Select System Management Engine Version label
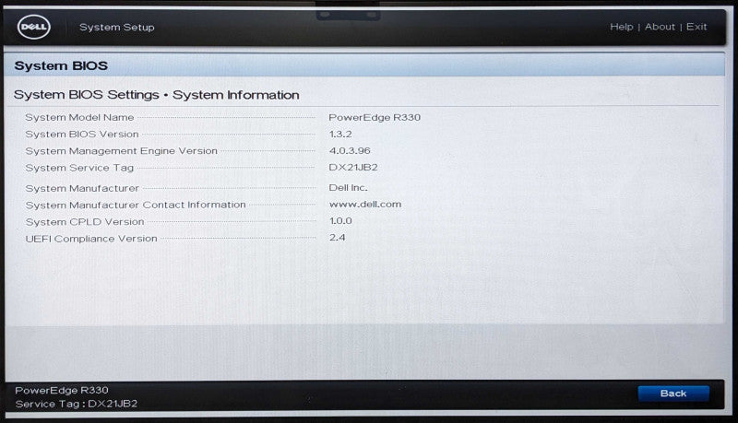Screen dimensions: 738x423 click(x=122, y=151)
